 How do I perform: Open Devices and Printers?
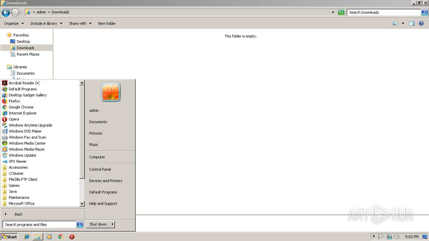tap(106, 181)
